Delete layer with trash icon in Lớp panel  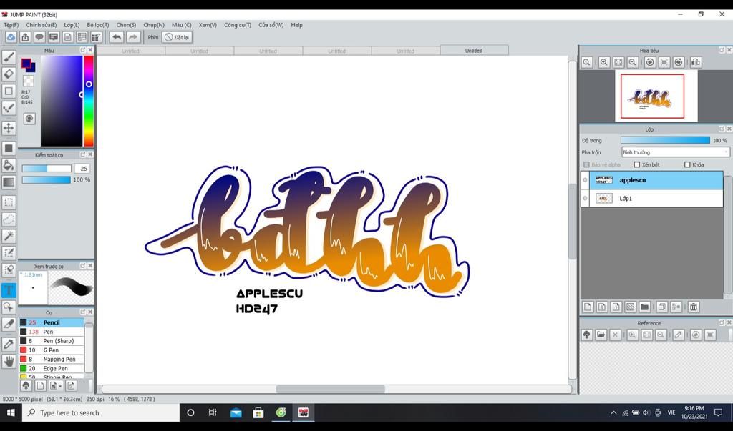(x=694, y=307)
